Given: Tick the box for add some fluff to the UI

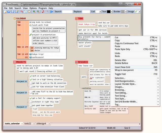Looking at the screenshot, I should click(x=31, y=92).
